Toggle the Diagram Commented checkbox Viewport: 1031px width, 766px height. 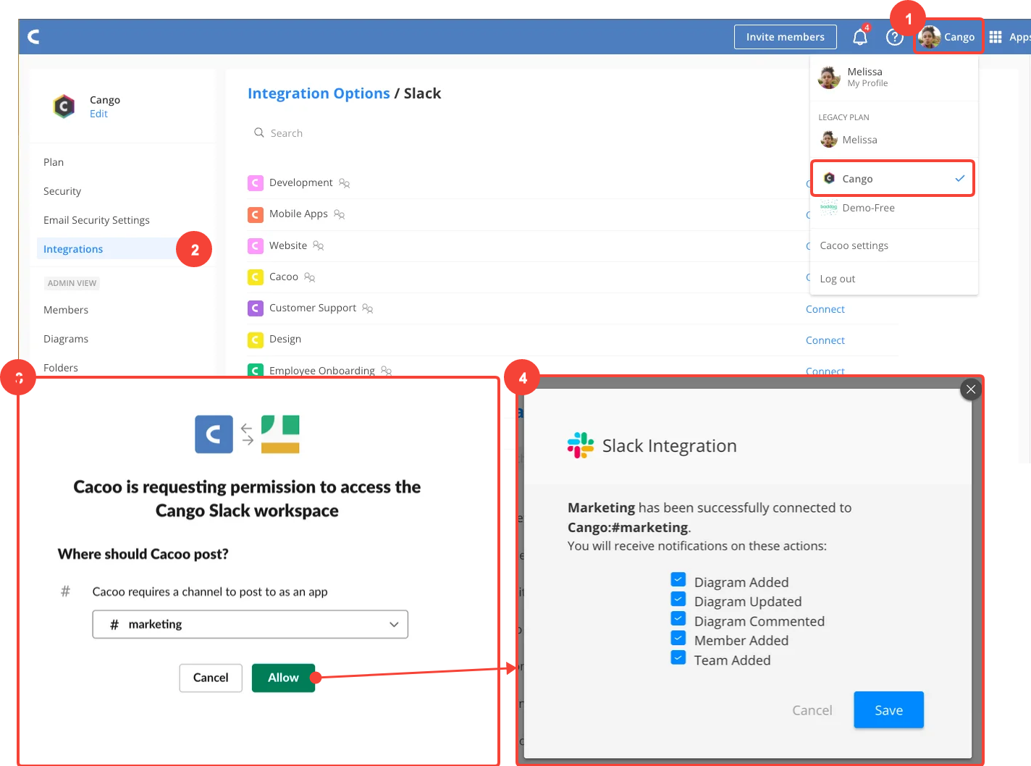point(678,619)
